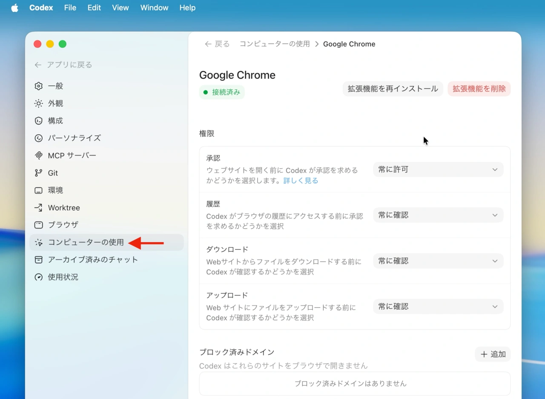The width and height of the screenshot is (545, 399).
Task: Click コンピューターの使用 in the breadcrumb
Action: pyautogui.click(x=275, y=44)
